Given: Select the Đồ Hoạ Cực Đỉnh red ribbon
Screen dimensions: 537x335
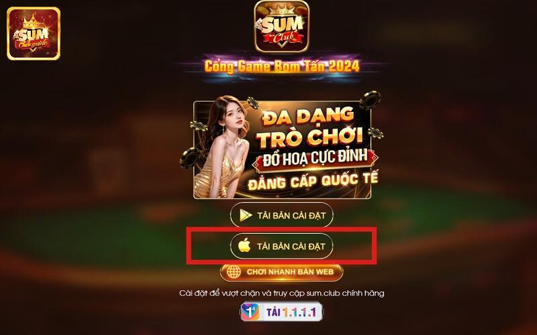Looking at the screenshot, I should pyautogui.click(x=315, y=159).
